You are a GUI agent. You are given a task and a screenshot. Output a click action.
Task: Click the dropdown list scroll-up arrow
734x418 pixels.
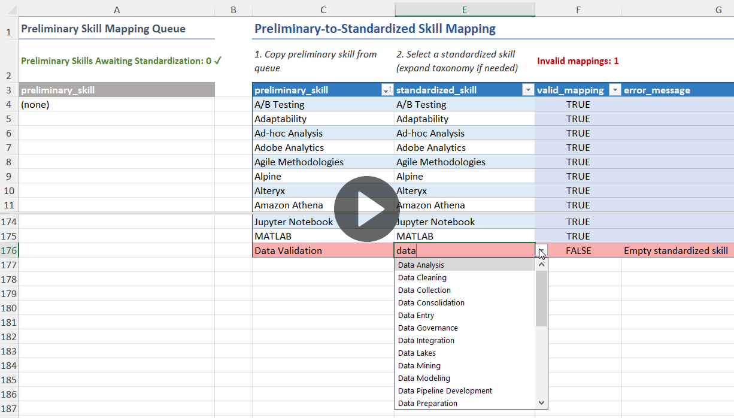[x=541, y=264]
